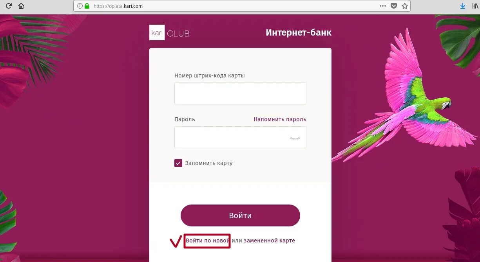Click the Войти button
Image resolution: width=480 pixels, height=262 pixels.
coord(240,215)
